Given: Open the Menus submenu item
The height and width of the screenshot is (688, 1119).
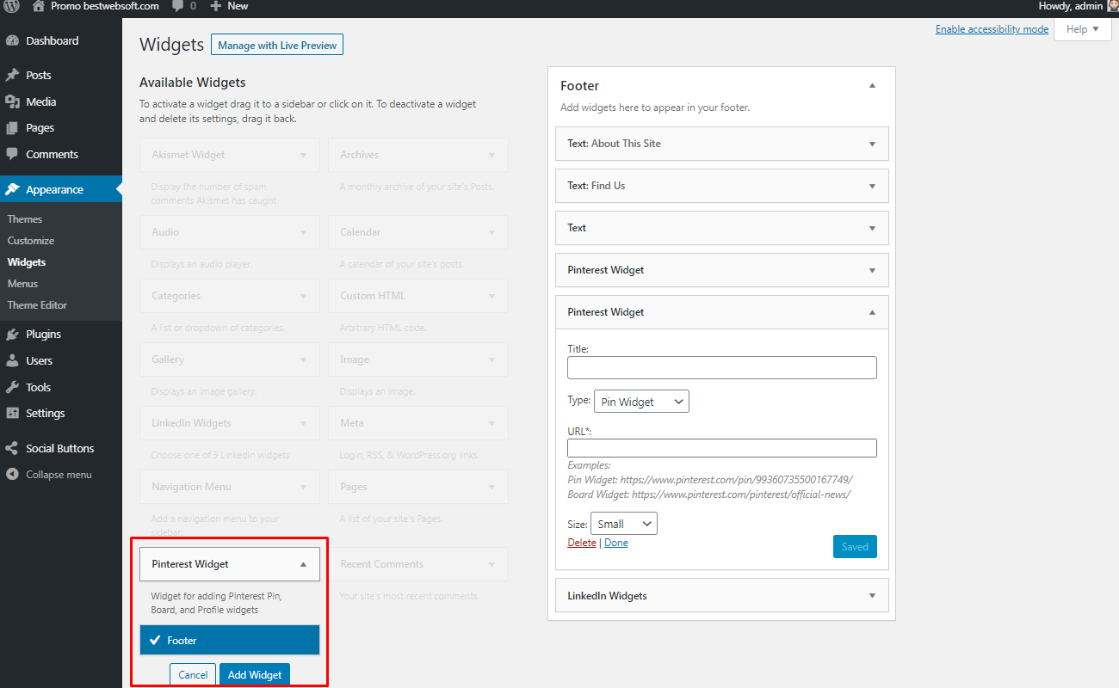Looking at the screenshot, I should coord(23,284).
